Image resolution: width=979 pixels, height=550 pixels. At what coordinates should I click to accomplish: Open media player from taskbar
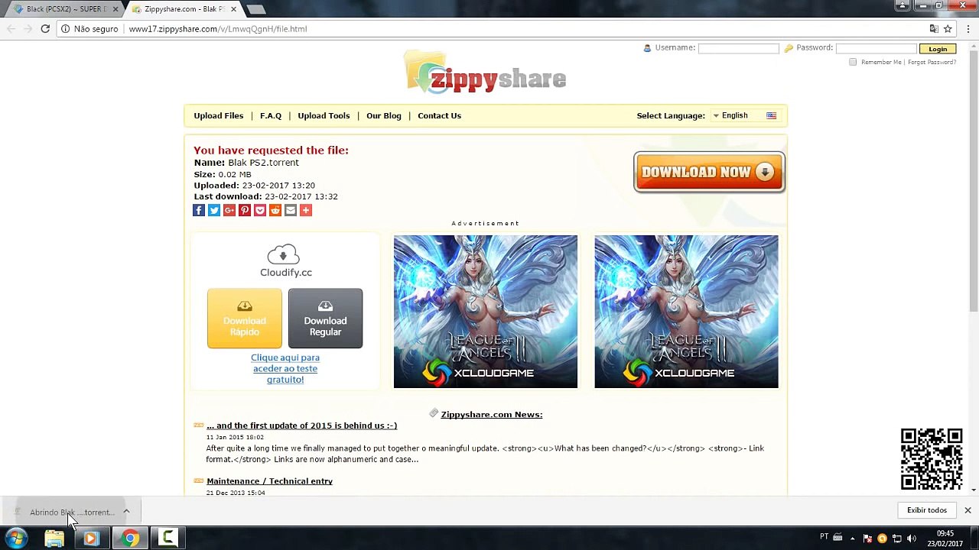coord(90,539)
